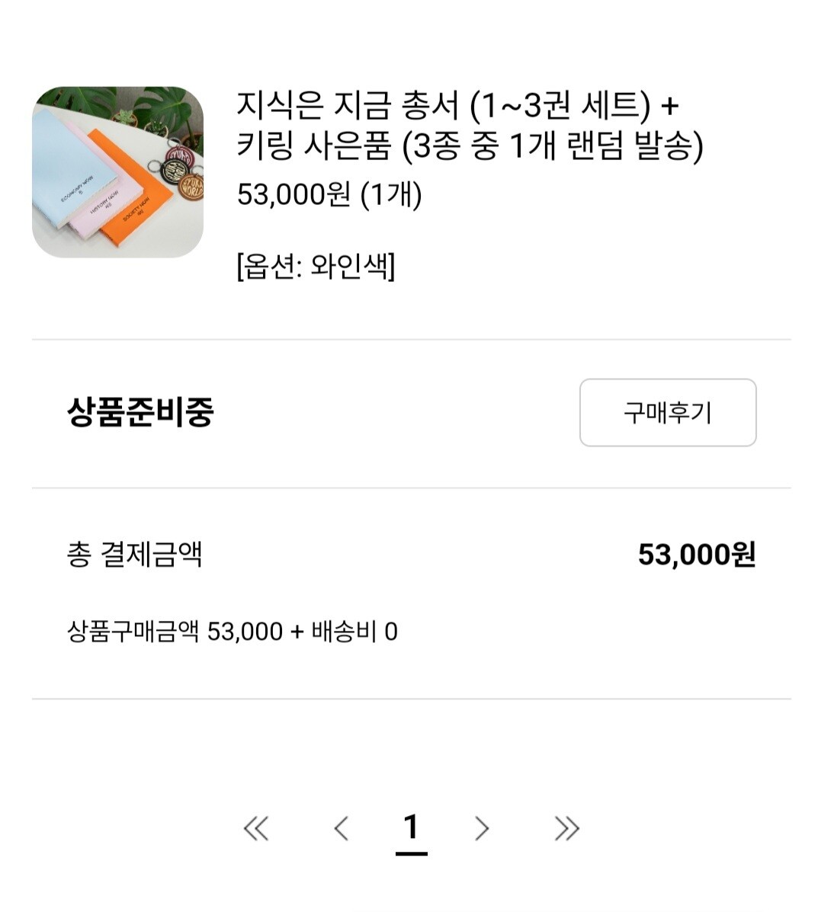
Task: Select page number 1 in pagination
Action: [x=411, y=829]
